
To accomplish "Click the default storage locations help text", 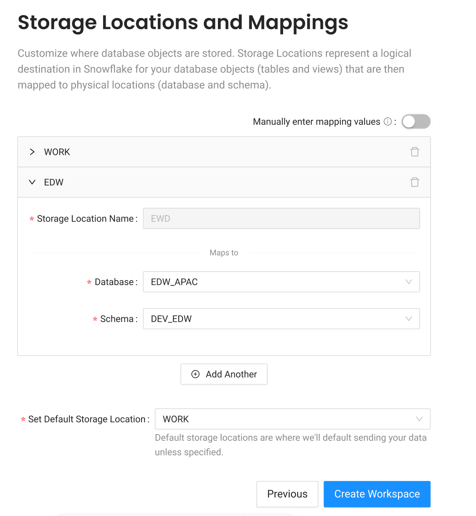I will click(291, 445).
